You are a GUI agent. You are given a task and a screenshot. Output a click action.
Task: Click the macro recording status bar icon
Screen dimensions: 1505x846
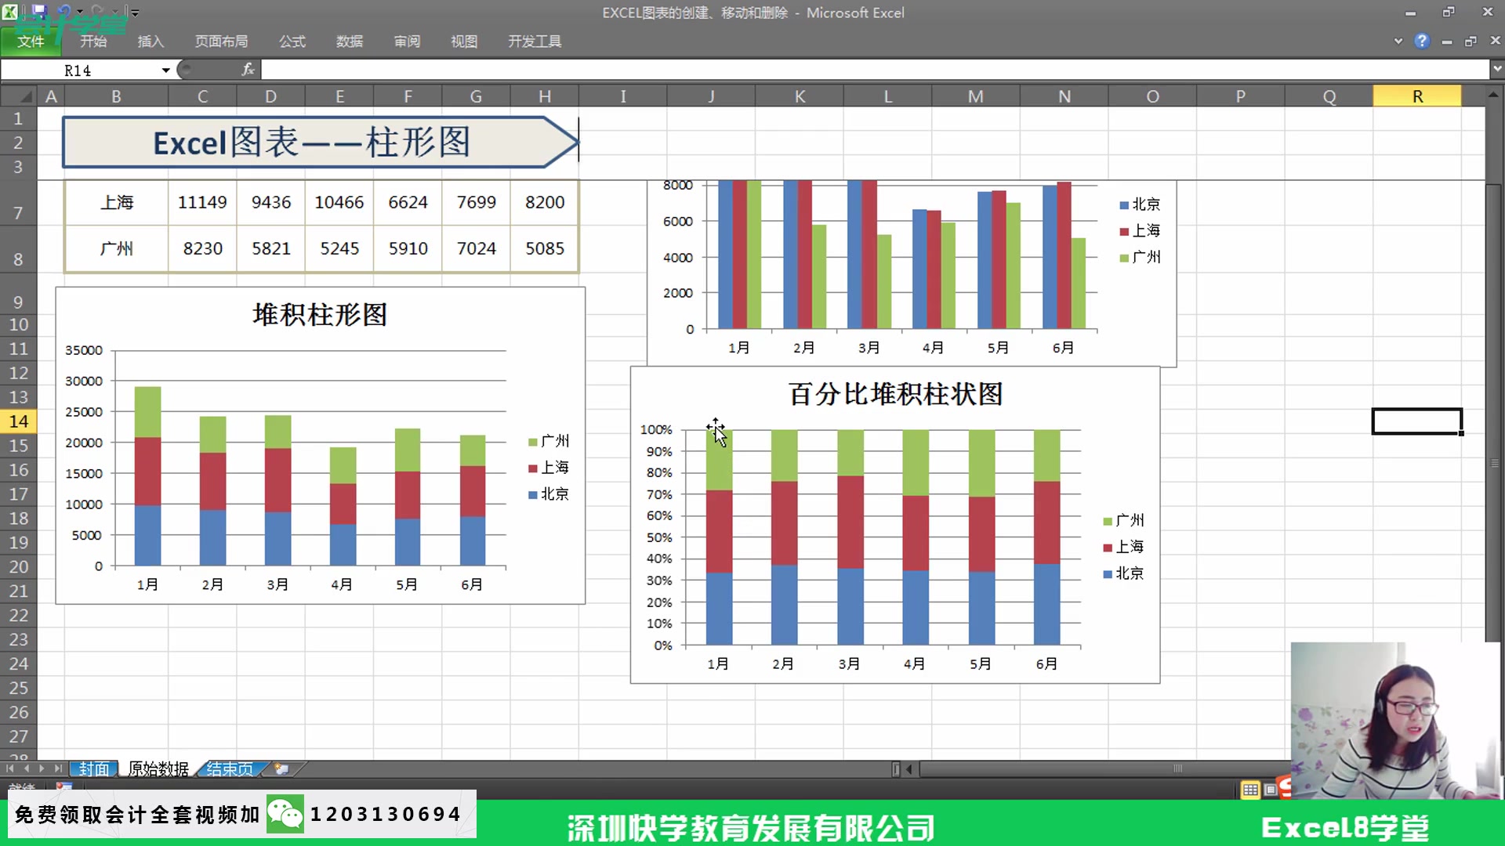[x=64, y=786]
